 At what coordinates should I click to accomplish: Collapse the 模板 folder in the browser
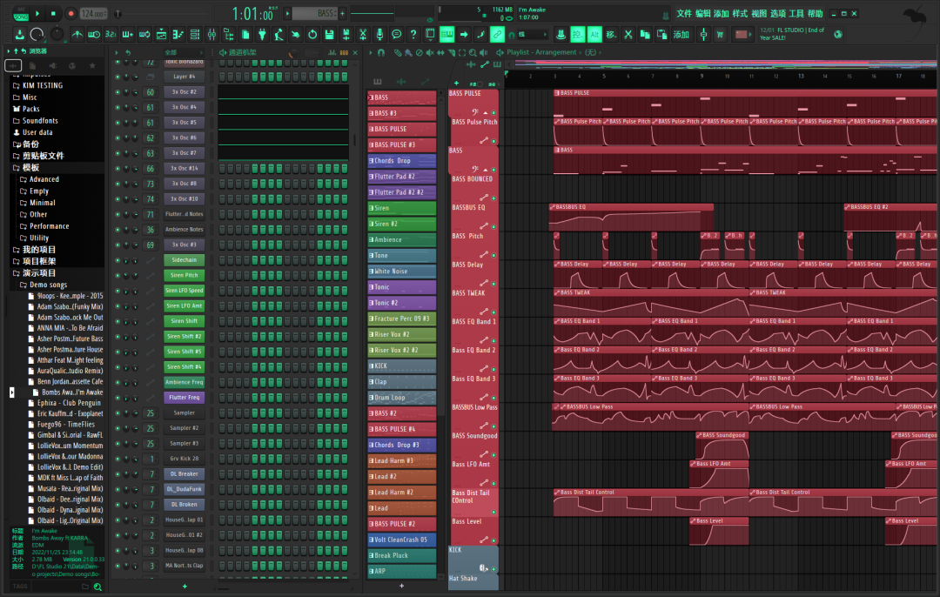31,167
